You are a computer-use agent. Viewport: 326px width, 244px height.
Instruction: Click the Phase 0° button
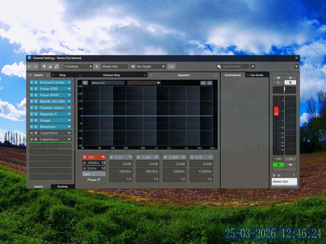tap(94, 180)
